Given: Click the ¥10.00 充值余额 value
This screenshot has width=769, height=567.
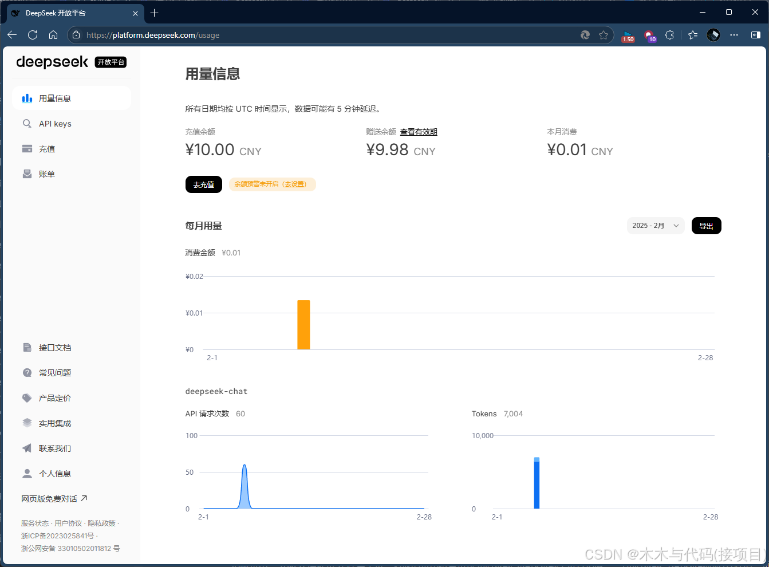Looking at the screenshot, I should pos(223,150).
